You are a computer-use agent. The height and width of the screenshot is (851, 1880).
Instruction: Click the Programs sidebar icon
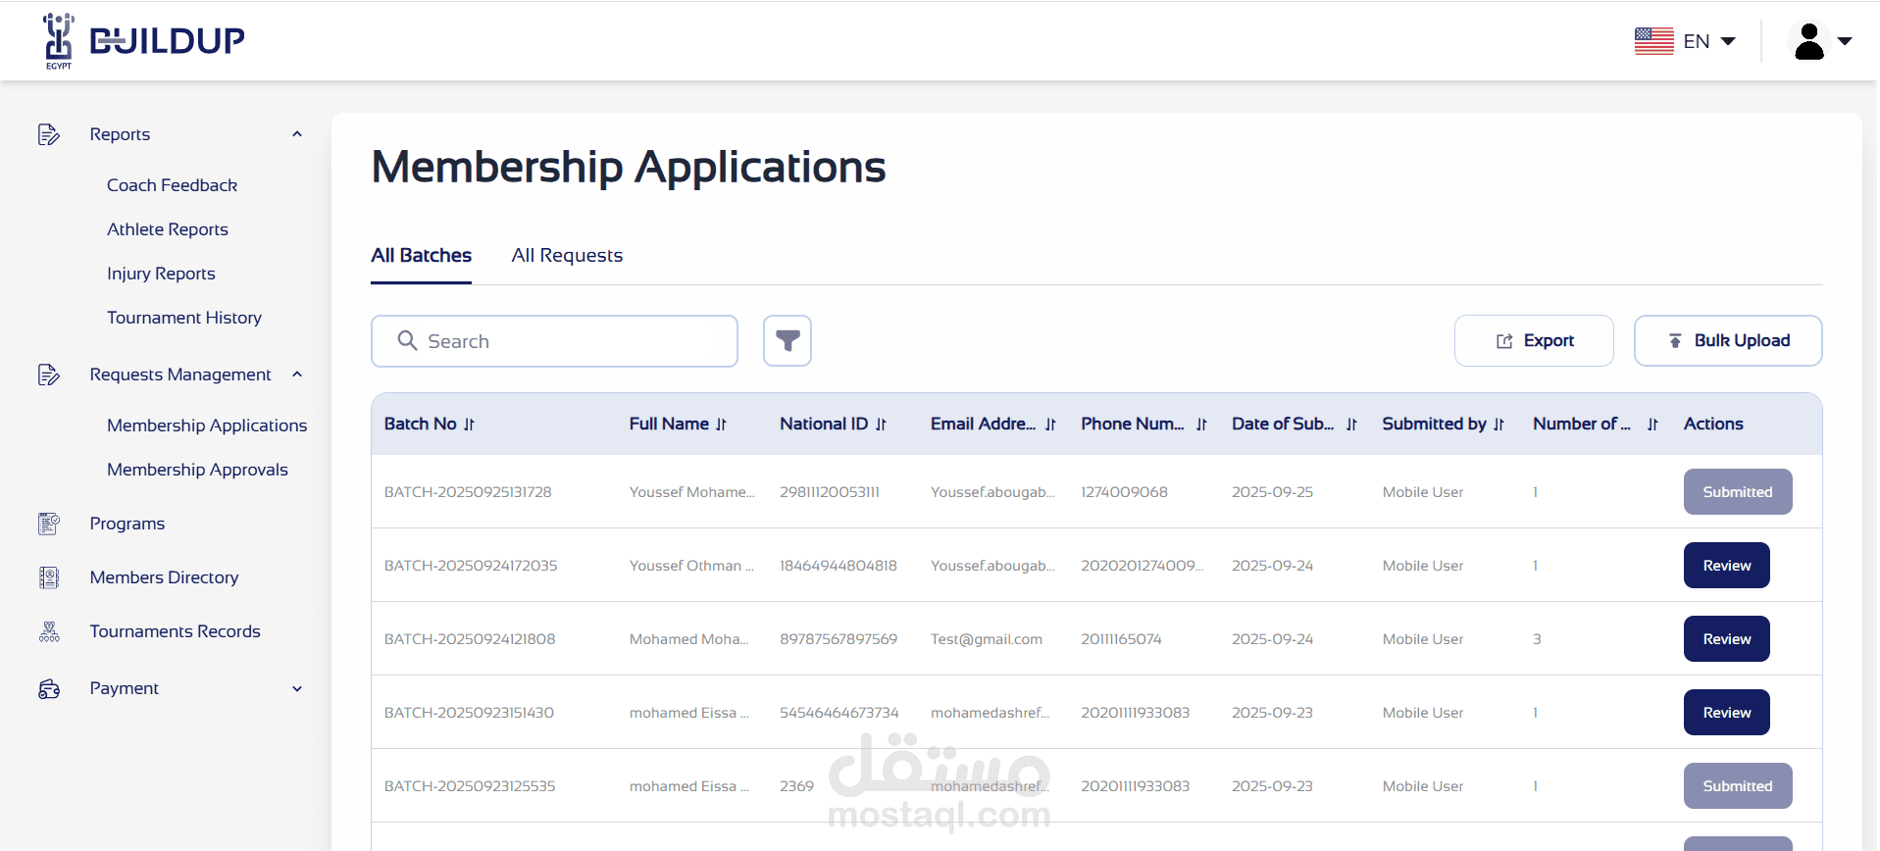click(x=49, y=524)
